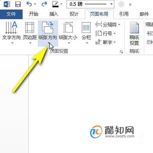This screenshot has width=153, height=153.
Task: Expand the 0.5 磅 line weight dropdown
Action: coord(111,4)
